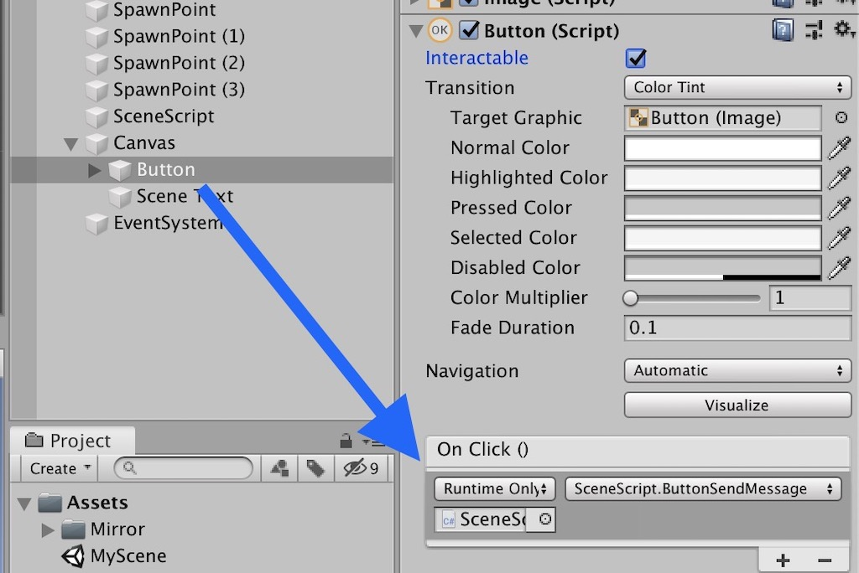Toggle hidden packages visibility eye icon

[x=362, y=469]
